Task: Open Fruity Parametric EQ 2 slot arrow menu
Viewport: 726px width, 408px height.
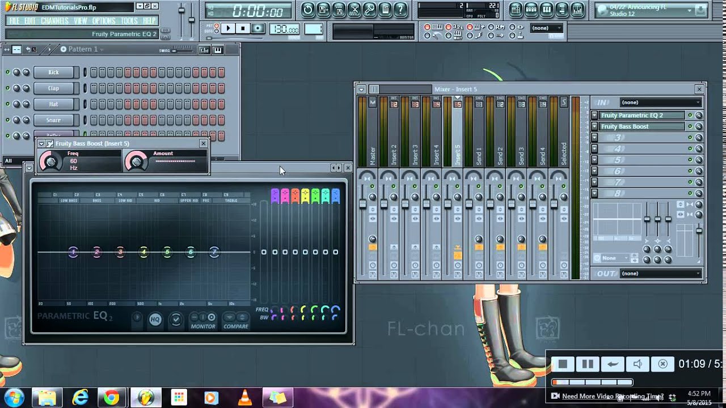Action: tap(594, 115)
